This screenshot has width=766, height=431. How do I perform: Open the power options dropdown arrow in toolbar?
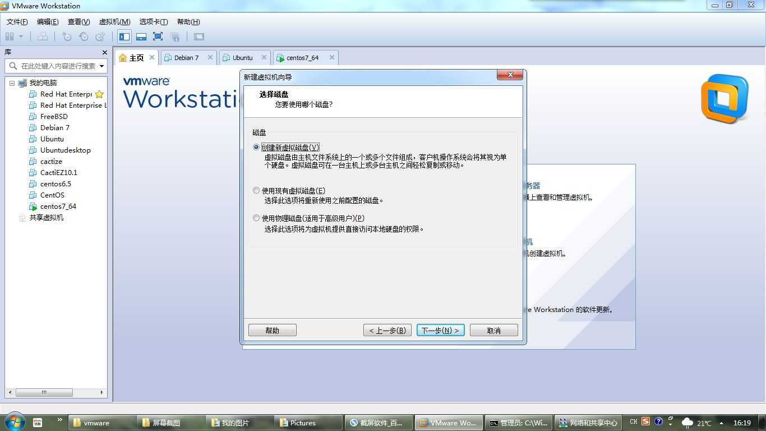click(x=21, y=36)
